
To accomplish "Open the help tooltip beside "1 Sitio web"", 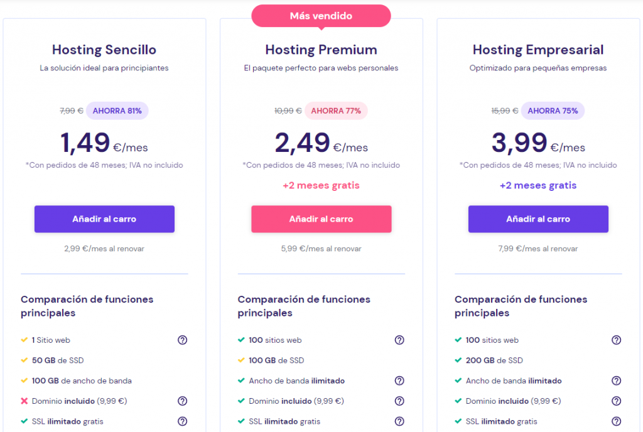I will click(182, 340).
